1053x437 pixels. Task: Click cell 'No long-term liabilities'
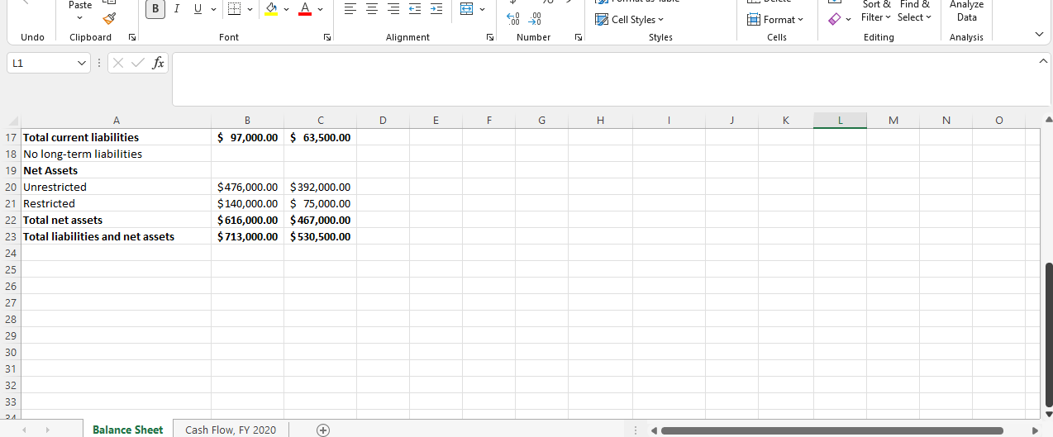[x=116, y=154]
